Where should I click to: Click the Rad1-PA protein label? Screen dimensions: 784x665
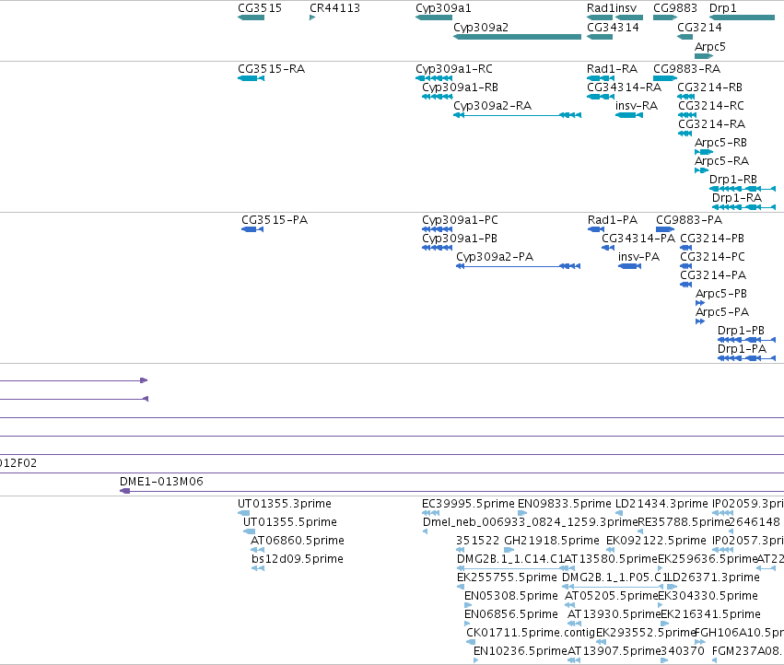point(613,220)
